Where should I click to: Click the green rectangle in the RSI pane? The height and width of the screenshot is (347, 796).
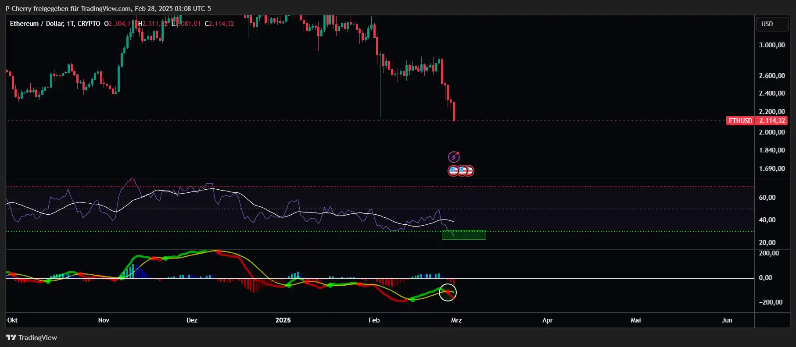tap(464, 235)
